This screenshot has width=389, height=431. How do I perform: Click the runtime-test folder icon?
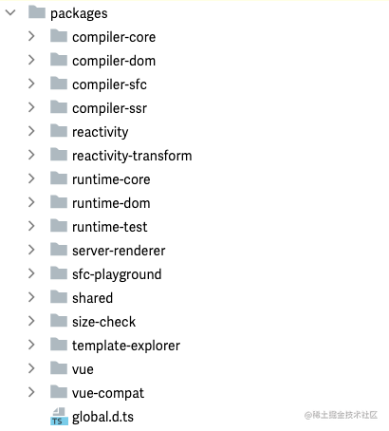[x=59, y=226]
